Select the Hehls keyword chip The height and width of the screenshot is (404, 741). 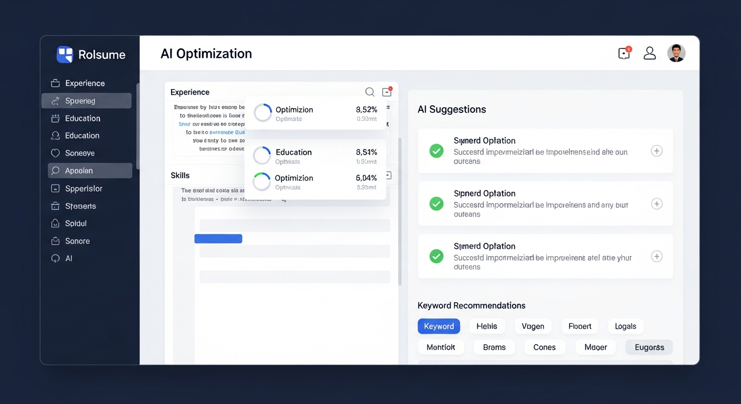click(x=487, y=326)
